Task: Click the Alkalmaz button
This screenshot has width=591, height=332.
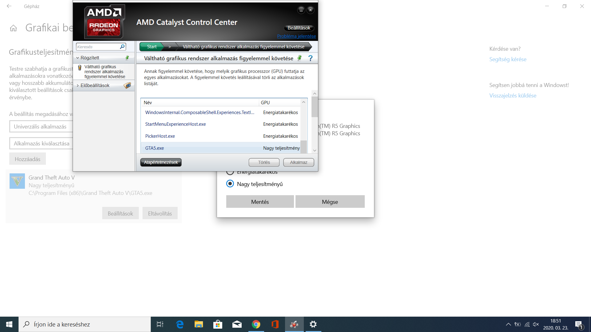Action: point(299,162)
